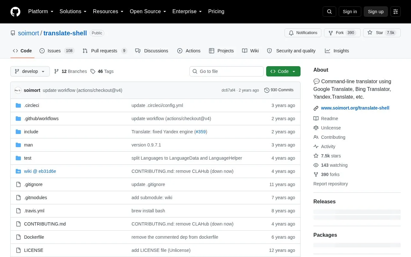
Task: Open the develop branch selector dropdown
Action: pos(30,71)
